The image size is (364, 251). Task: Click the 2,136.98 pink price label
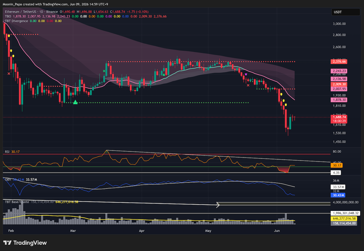pos(339,79)
